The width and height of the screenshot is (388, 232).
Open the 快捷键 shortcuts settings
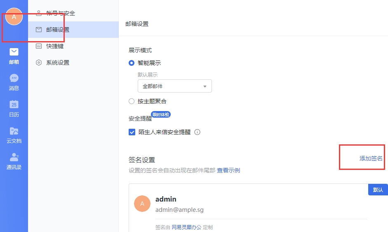(x=55, y=46)
